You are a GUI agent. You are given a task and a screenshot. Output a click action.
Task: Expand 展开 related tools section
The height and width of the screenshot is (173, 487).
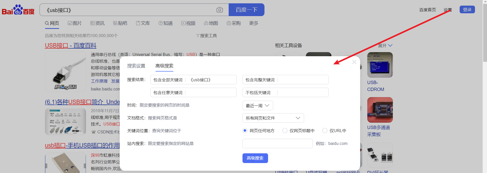click(x=385, y=45)
